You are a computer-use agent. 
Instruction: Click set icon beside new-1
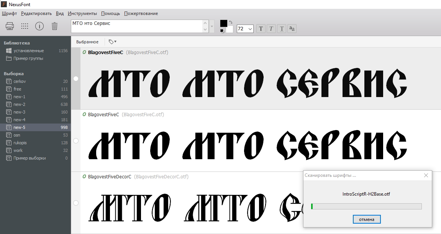(x=9, y=97)
